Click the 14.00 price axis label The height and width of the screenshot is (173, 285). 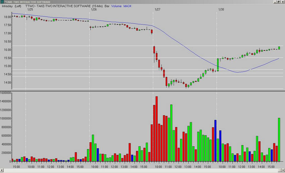[8, 82]
